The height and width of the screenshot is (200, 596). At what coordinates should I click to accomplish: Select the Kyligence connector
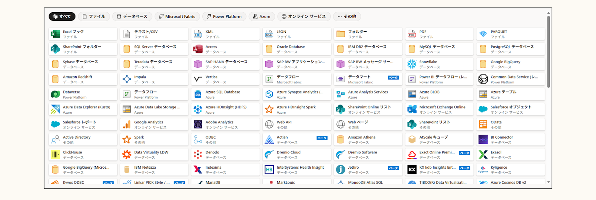(511, 170)
